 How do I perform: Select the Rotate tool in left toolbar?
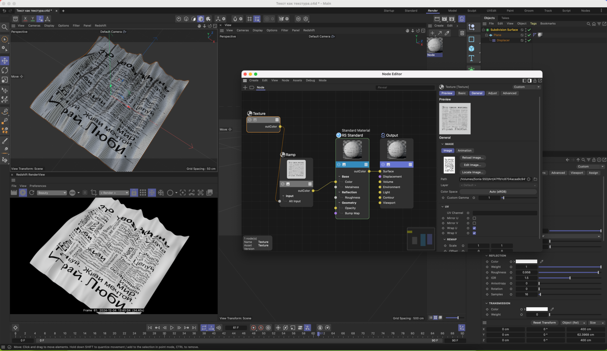coord(5,70)
